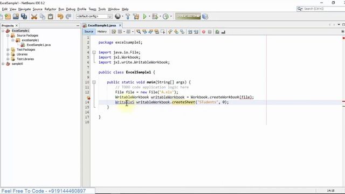Expand the Test Libraries node

(8, 59)
